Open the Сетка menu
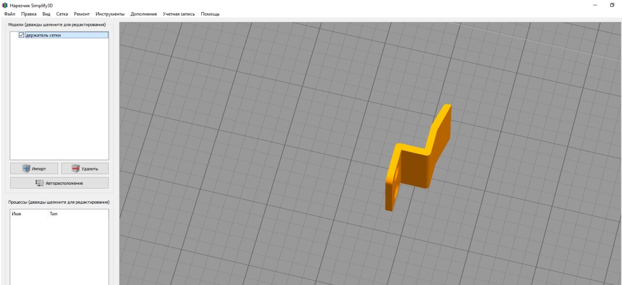Image resolution: width=622 pixels, height=285 pixels. pyautogui.click(x=62, y=14)
